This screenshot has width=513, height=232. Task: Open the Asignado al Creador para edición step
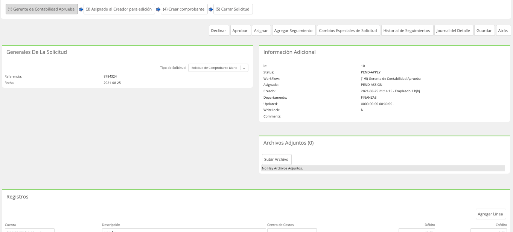[x=119, y=9]
